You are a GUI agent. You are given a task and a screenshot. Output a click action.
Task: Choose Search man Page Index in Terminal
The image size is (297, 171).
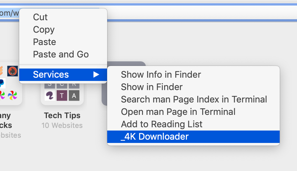click(193, 100)
